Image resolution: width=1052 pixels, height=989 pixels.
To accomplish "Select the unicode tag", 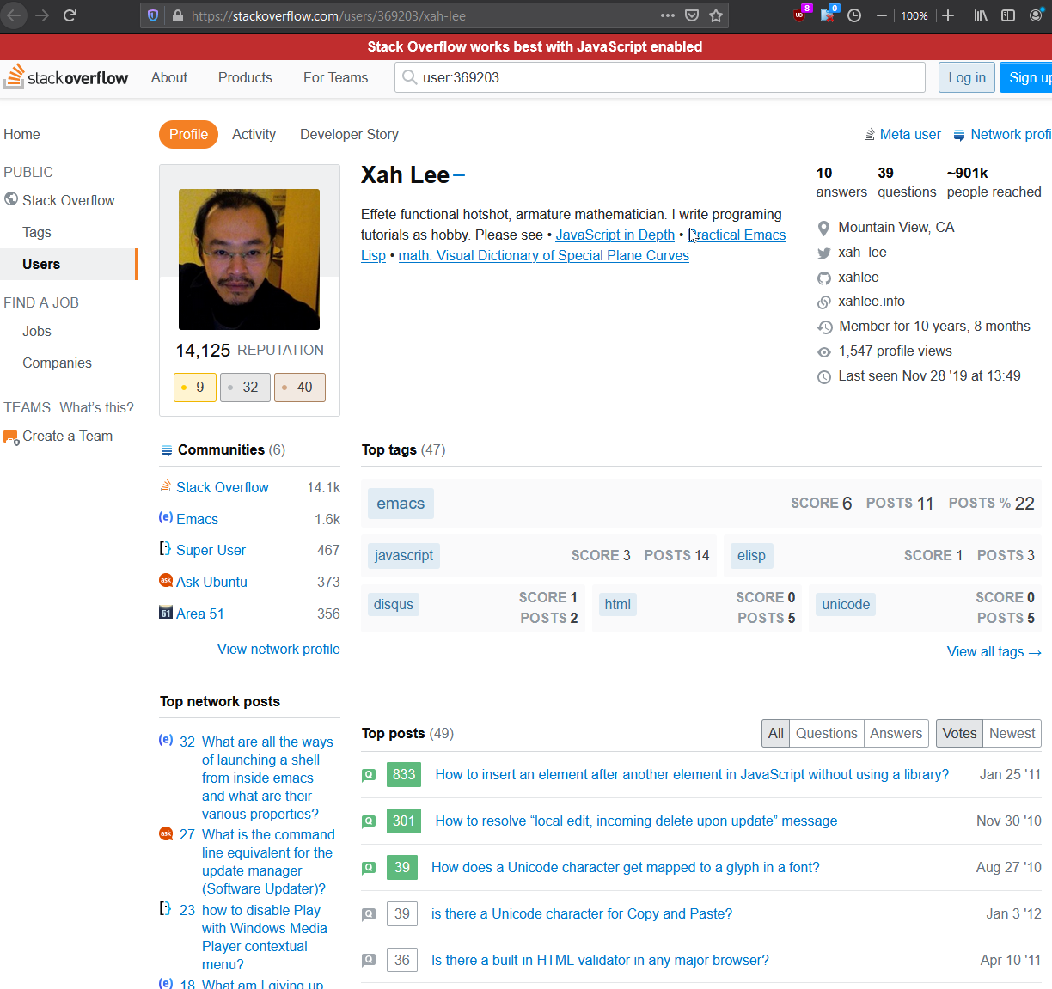I will point(846,604).
